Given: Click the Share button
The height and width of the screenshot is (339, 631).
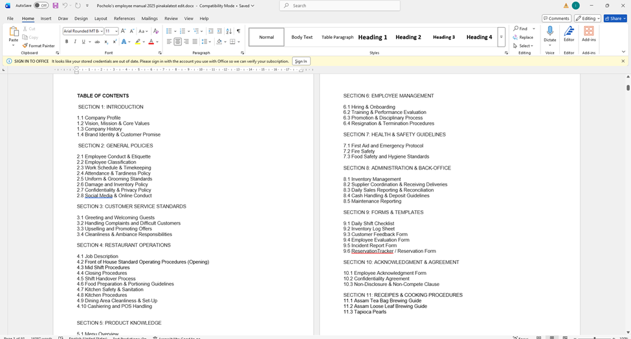Looking at the screenshot, I should click(x=615, y=19).
